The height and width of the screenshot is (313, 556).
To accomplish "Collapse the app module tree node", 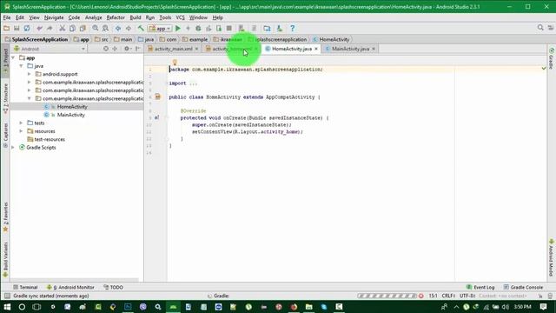I will click(13, 57).
